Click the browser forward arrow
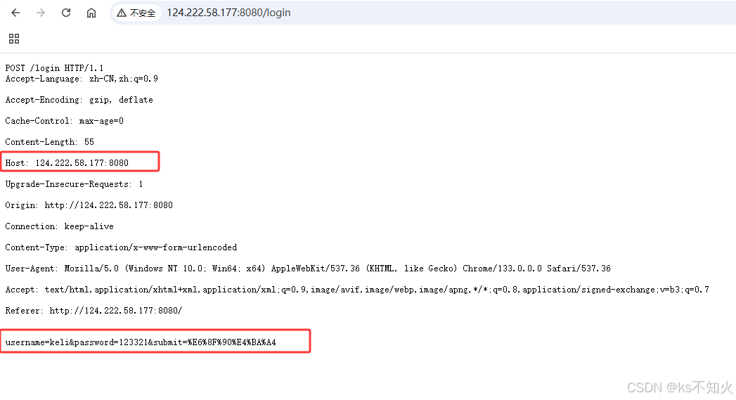 point(41,13)
